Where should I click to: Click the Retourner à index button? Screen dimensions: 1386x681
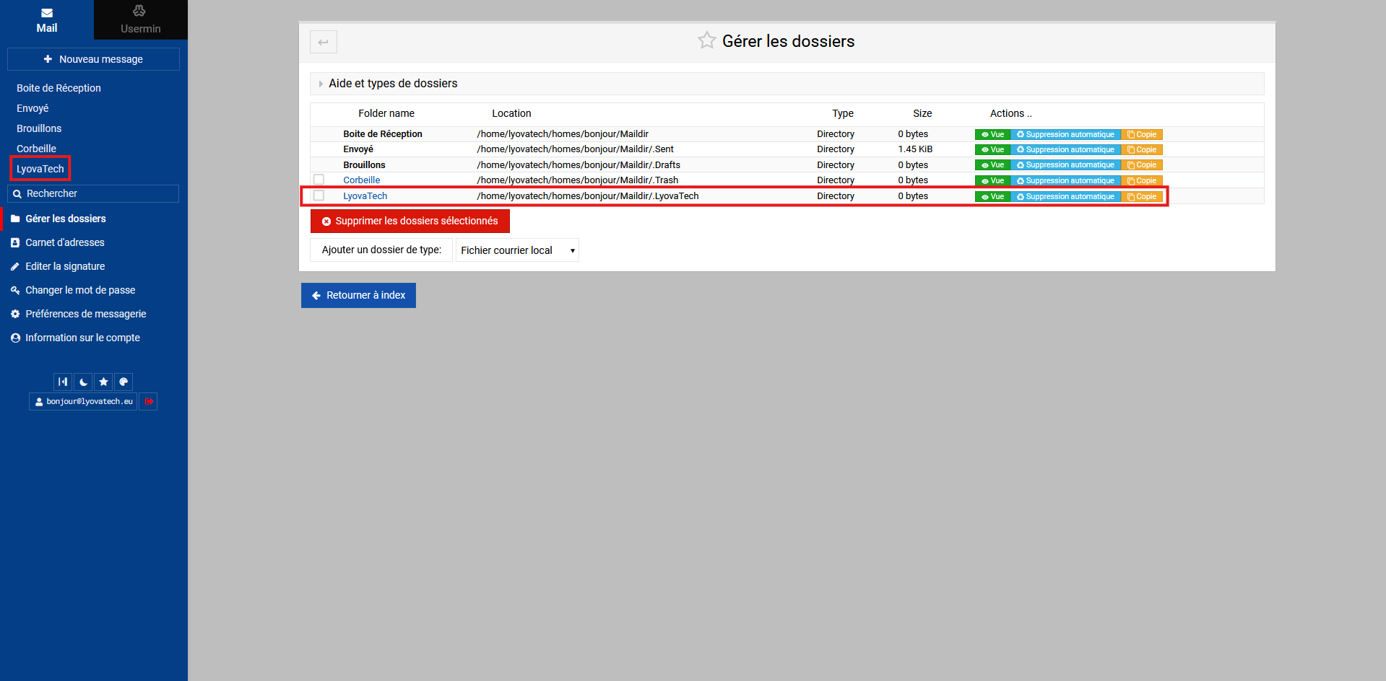click(x=358, y=295)
